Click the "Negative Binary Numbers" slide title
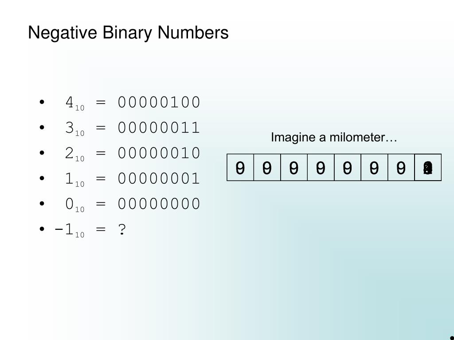 128,33
